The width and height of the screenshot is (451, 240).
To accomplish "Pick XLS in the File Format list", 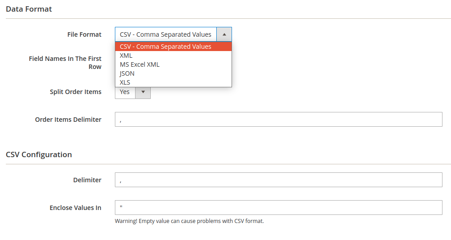I will (173, 82).
